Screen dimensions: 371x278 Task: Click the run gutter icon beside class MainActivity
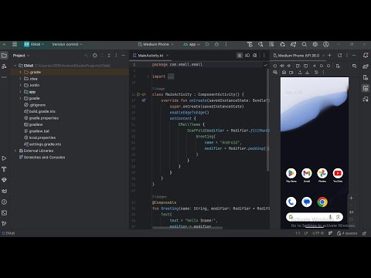pyautogui.click(x=138, y=94)
